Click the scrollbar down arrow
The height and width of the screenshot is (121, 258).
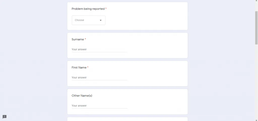pyautogui.click(x=256, y=119)
